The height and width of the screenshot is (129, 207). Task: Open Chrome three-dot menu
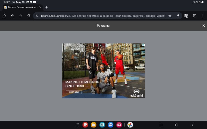(203, 16)
